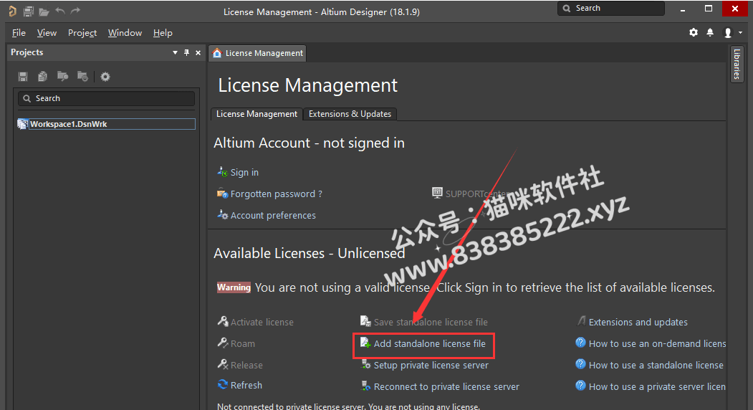Click Reconnect to private license server
Viewport: 753px width, 410px height.
(446, 386)
